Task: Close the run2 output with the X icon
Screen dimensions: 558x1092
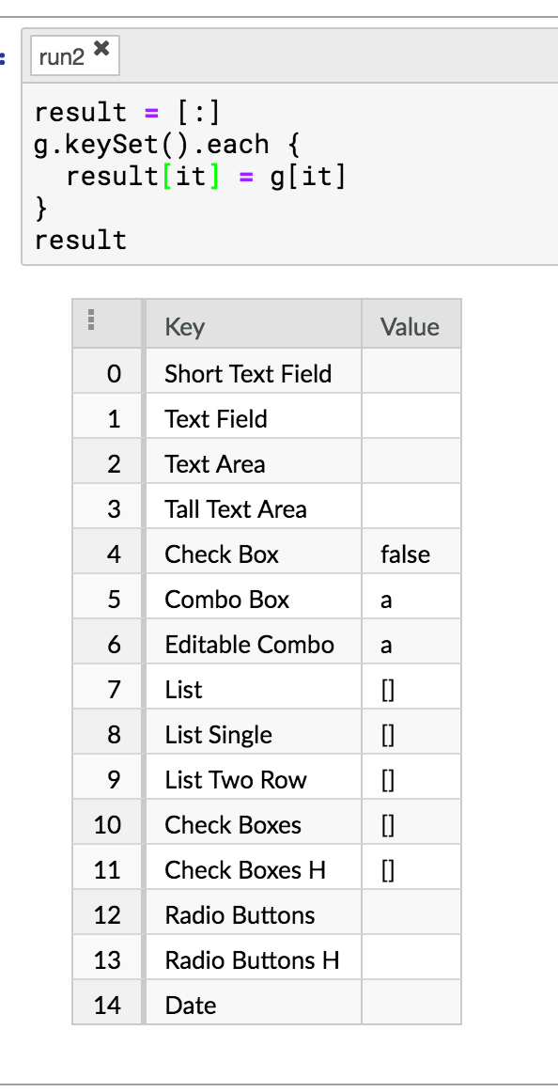Action: point(103,47)
